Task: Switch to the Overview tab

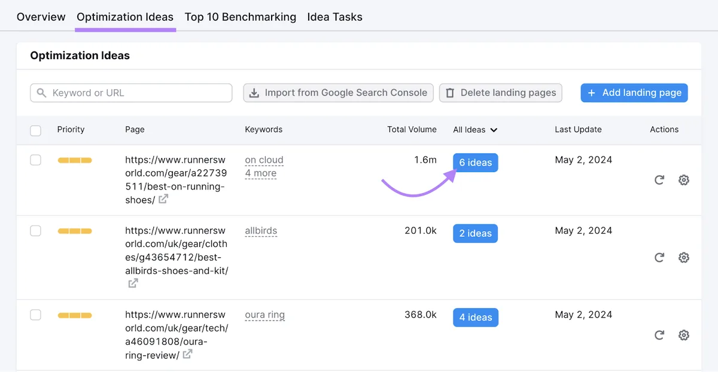Action: (x=41, y=17)
